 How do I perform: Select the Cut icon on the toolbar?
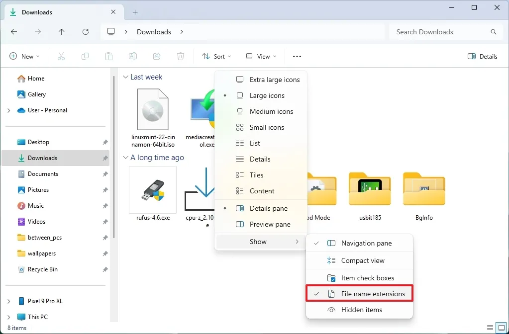pyautogui.click(x=61, y=56)
